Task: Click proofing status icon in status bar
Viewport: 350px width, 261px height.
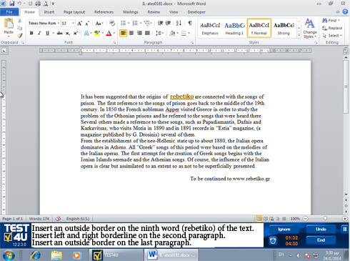Action: (x=58, y=218)
